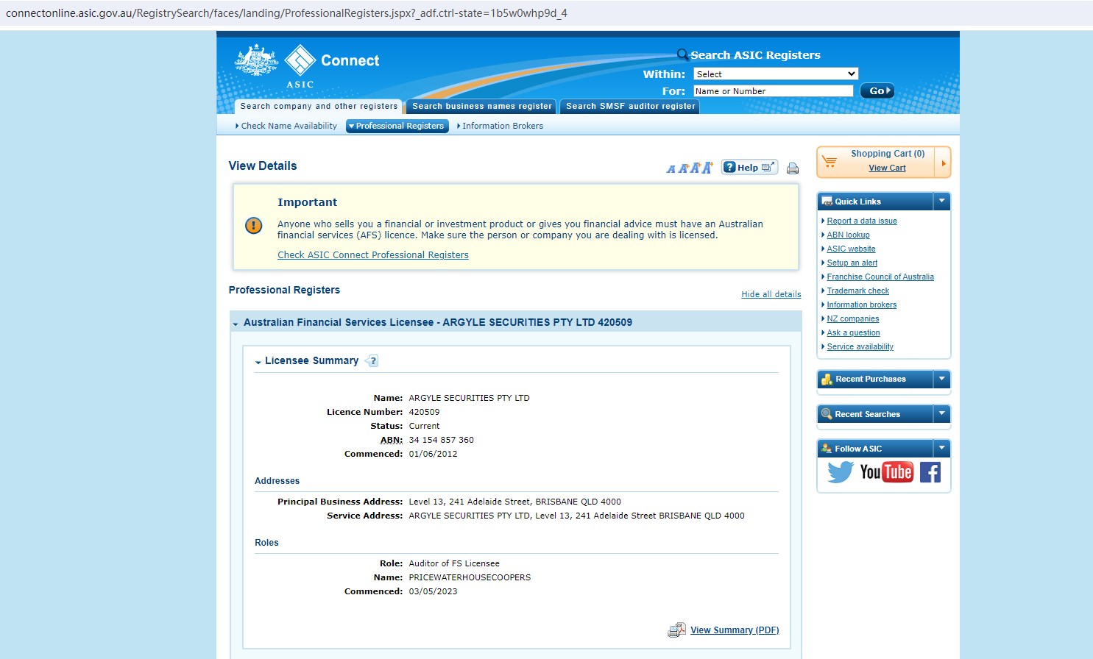The height and width of the screenshot is (659, 1093).
Task: Click the Follow ASIC people icon
Action: (827, 449)
